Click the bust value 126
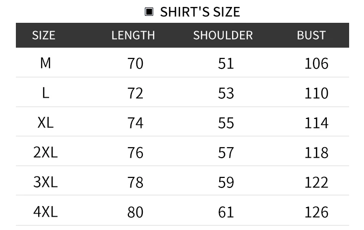 click(x=316, y=212)
